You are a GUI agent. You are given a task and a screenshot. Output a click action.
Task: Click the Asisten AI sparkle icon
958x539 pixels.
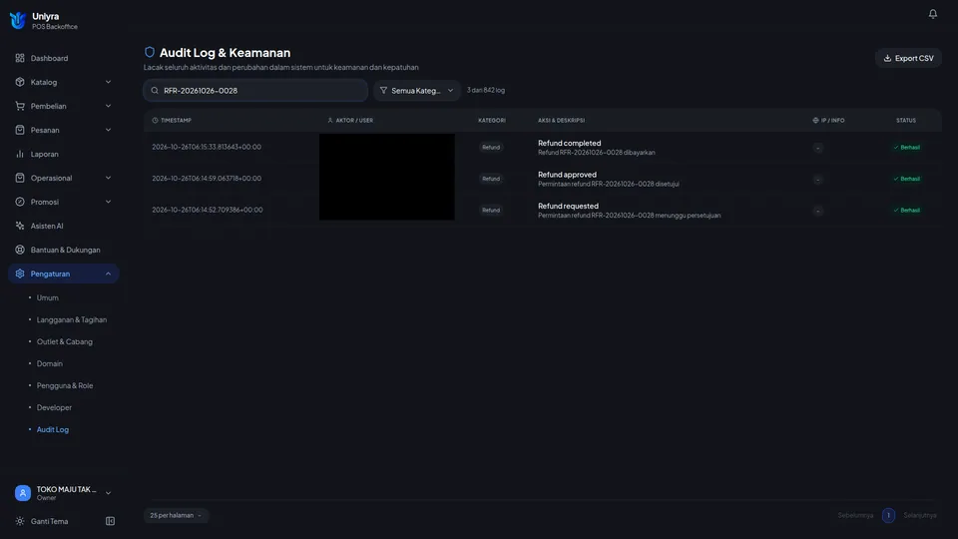pos(20,226)
